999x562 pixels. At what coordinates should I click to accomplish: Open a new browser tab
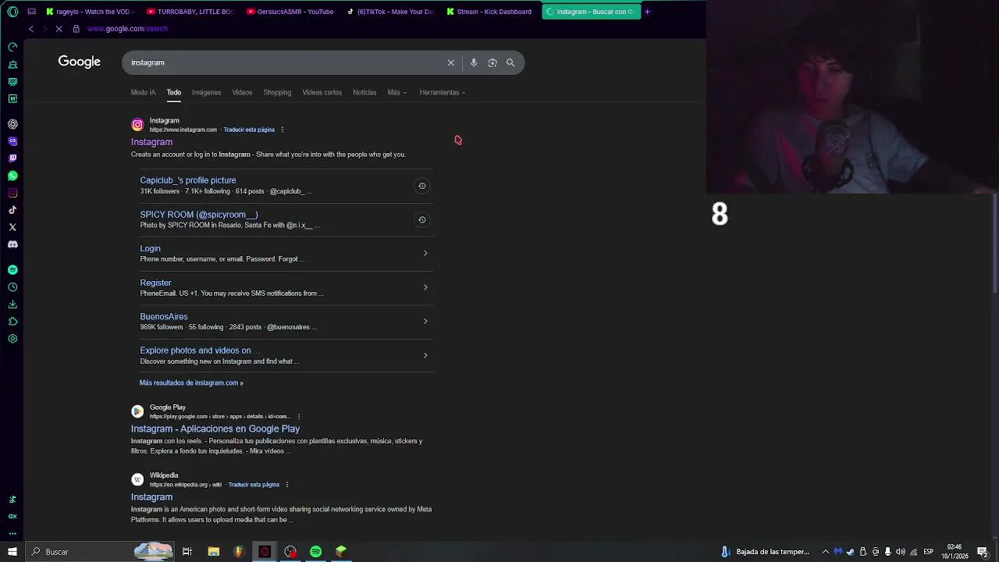click(647, 12)
